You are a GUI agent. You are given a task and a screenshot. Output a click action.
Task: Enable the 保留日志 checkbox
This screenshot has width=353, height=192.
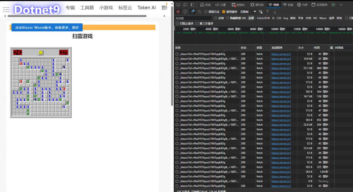pyautogui.click(x=206, y=12)
